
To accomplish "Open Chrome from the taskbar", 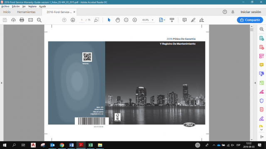I will 62,145.
